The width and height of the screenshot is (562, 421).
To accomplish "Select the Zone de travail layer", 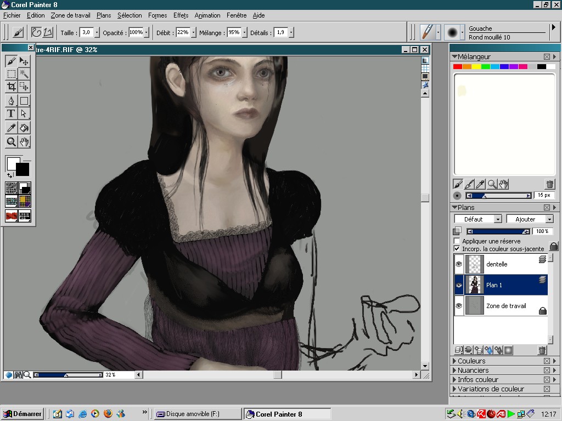I will click(x=505, y=306).
